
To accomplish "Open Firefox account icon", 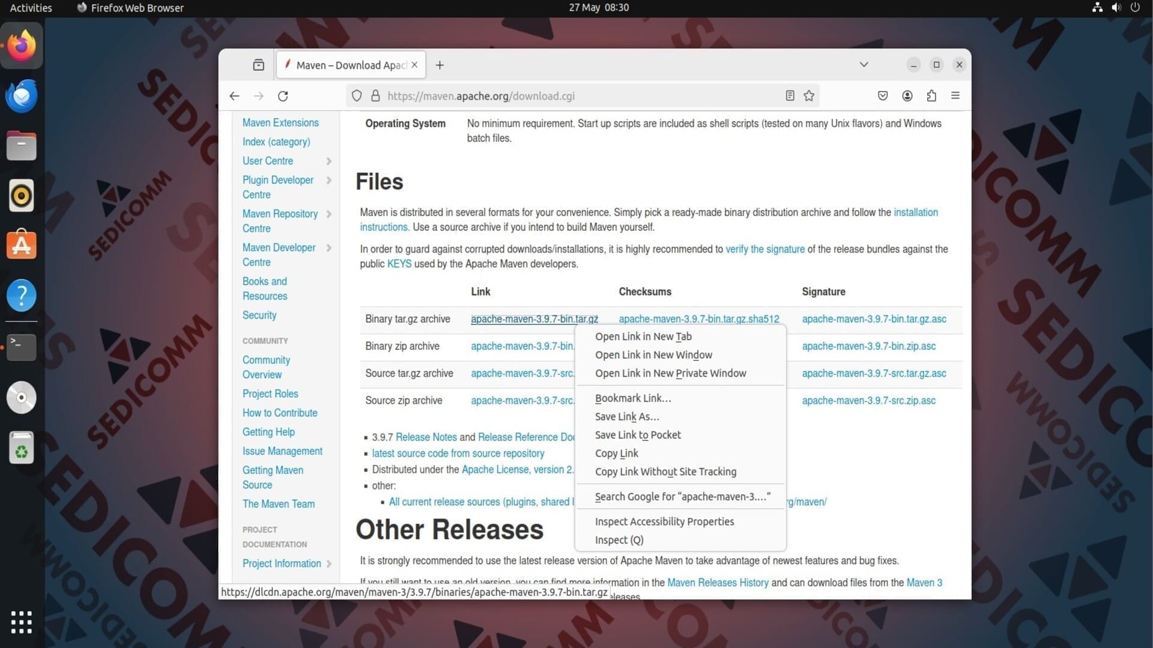I will click(x=907, y=96).
